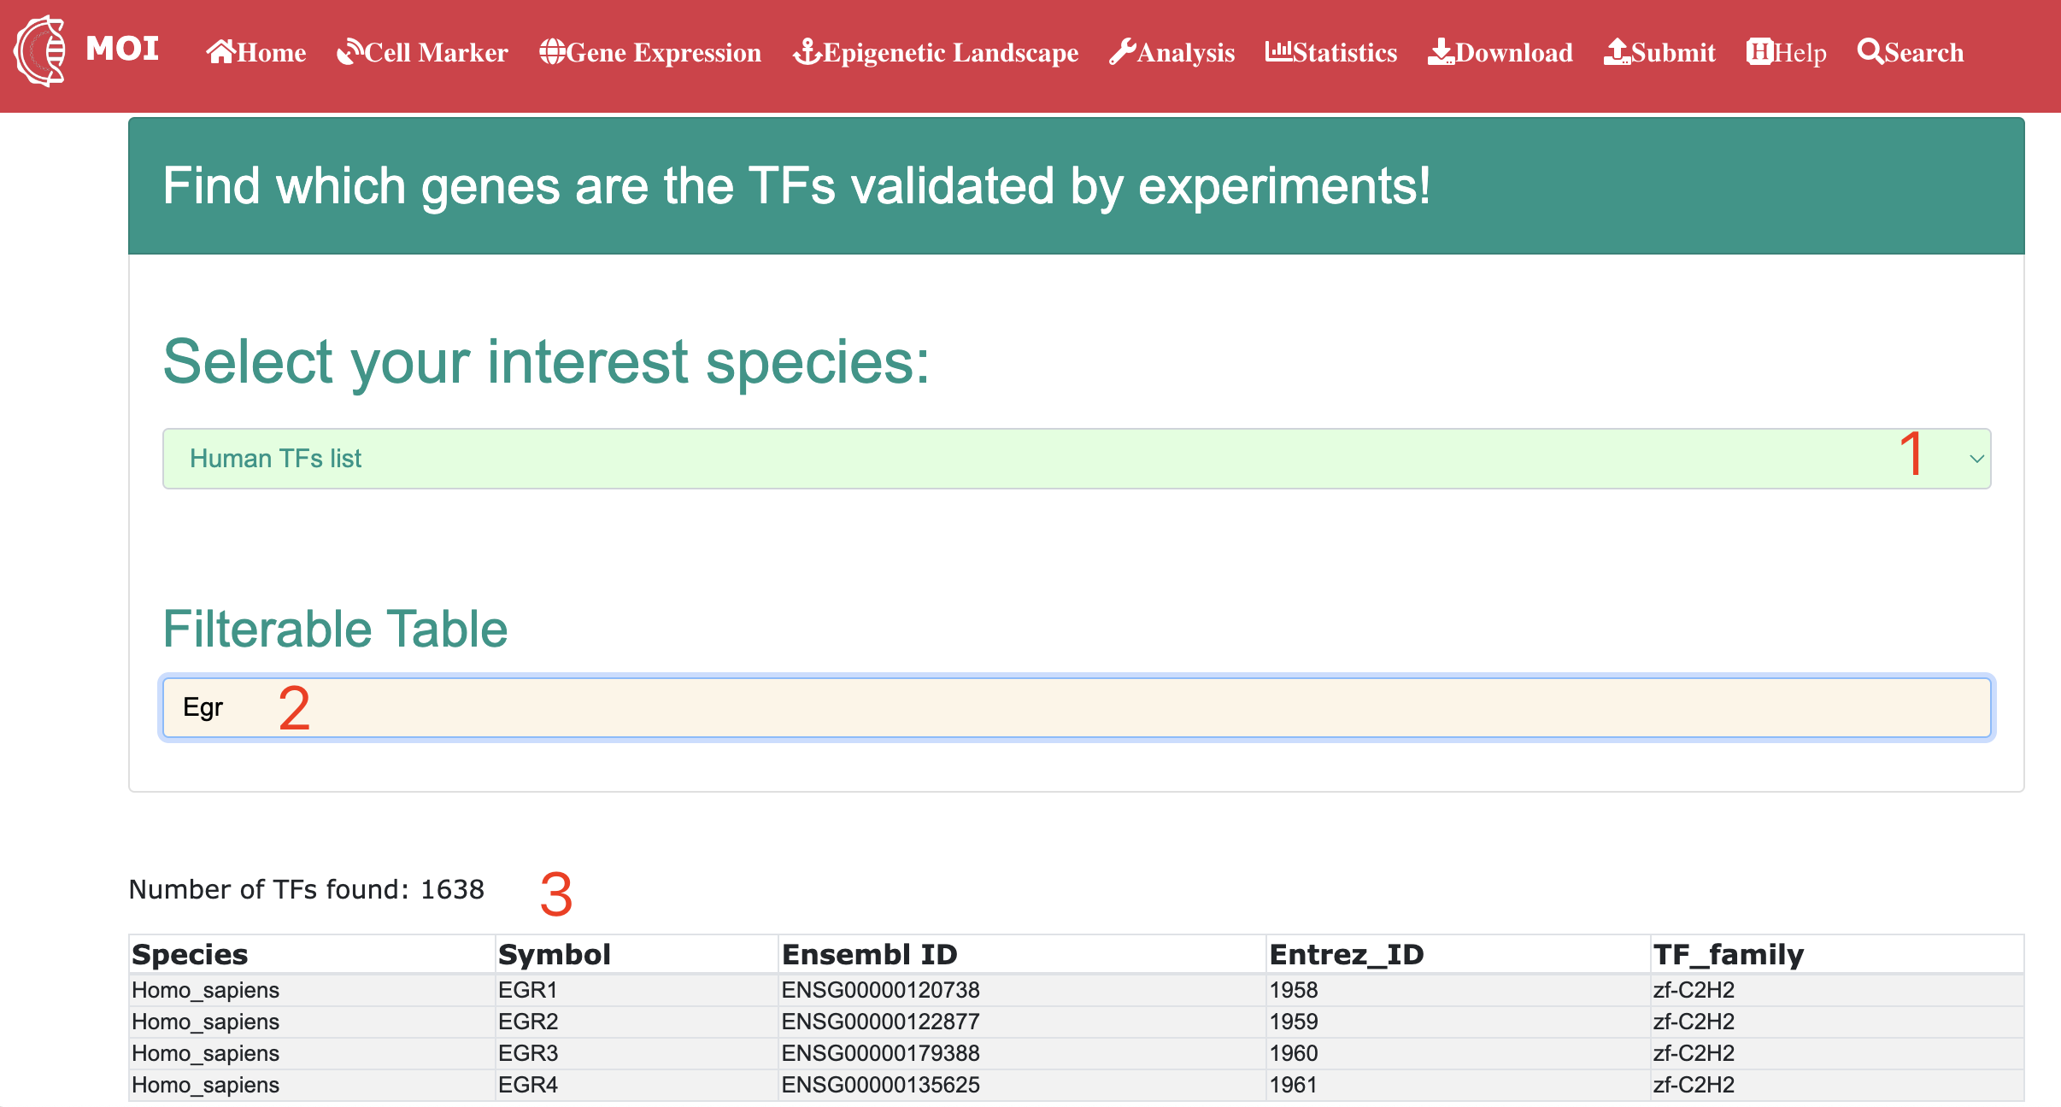Open the Human TFs list dropdown

pyautogui.click(x=1077, y=459)
